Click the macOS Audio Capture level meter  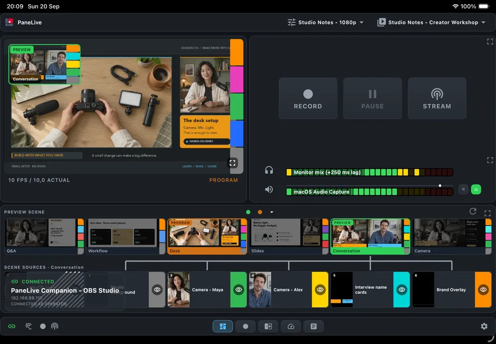370,192
